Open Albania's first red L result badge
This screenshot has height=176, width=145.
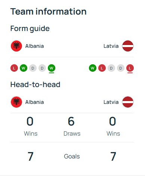(14, 68)
